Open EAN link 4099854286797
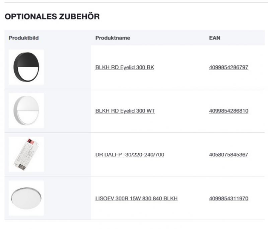The width and height of the screenshot is (268, 229). [x=228, y=67]
